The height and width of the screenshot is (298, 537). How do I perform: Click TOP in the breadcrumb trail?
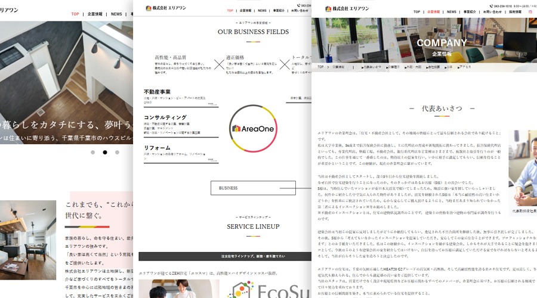(x=320, y=67)
